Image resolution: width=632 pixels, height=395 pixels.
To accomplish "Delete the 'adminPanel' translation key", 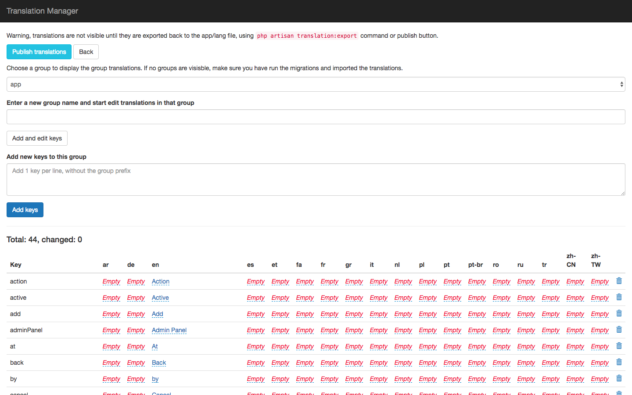I will pyautogui.click(x=619, y=330).
